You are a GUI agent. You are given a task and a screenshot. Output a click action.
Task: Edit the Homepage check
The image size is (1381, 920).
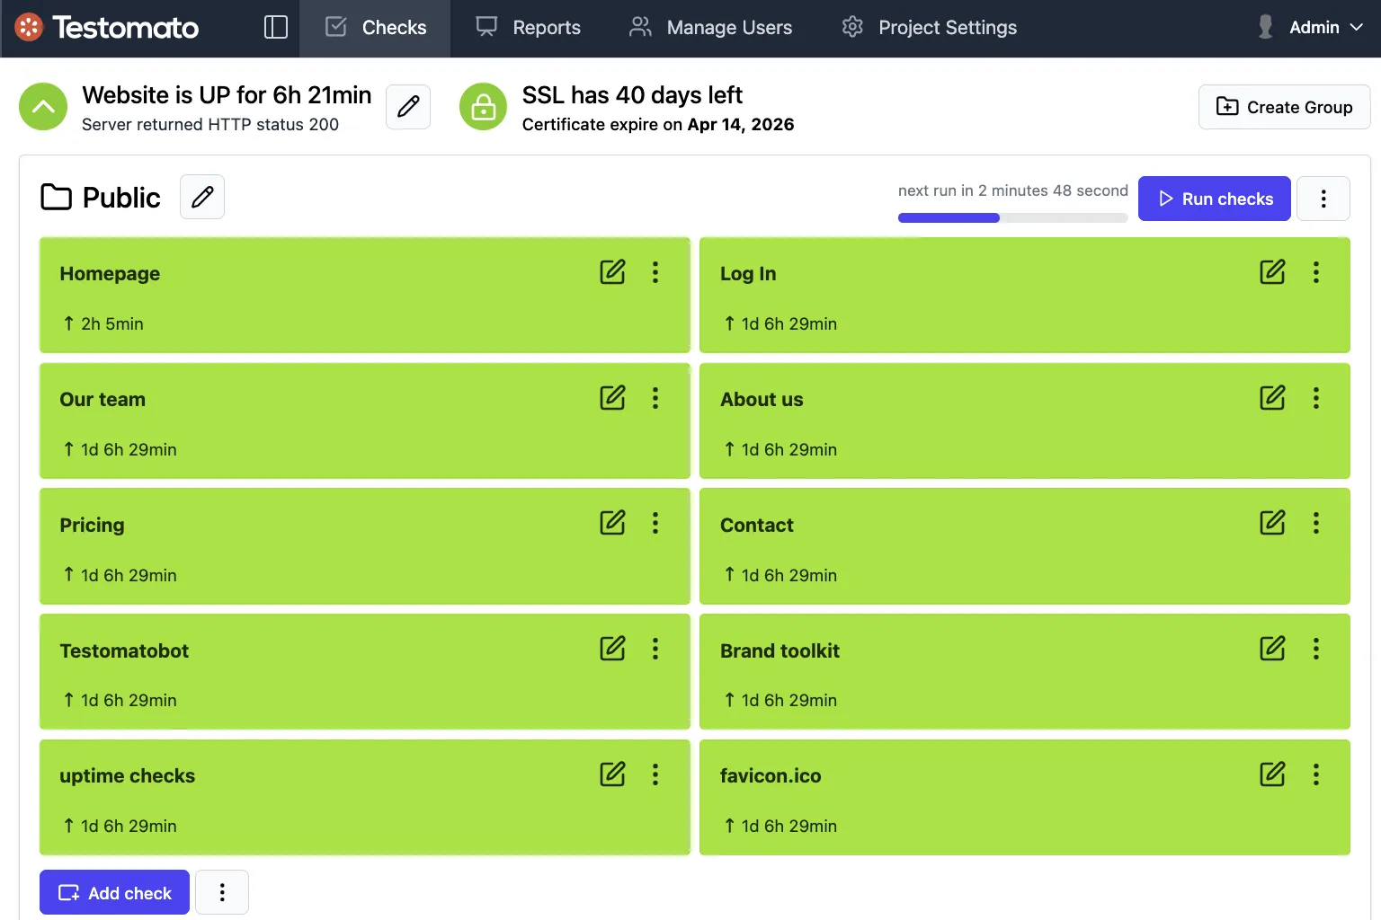pos(612,272)
